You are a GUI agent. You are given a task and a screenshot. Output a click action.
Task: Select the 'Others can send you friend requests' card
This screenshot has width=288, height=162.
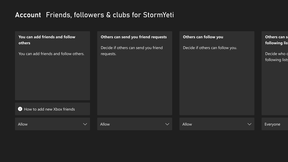coord(134,73)
